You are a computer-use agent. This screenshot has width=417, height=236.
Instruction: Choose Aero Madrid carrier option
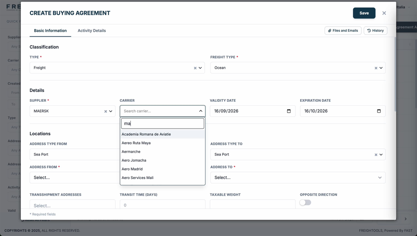pyautogui.click(x=162, y=169)
